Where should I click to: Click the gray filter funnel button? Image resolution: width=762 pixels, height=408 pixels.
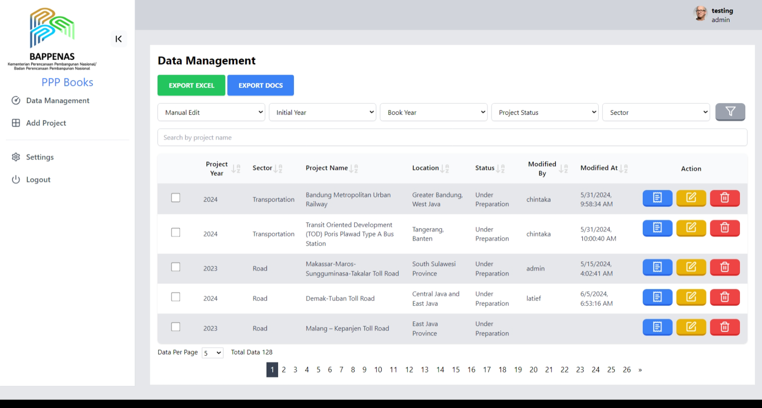click(x=730, y=112)
